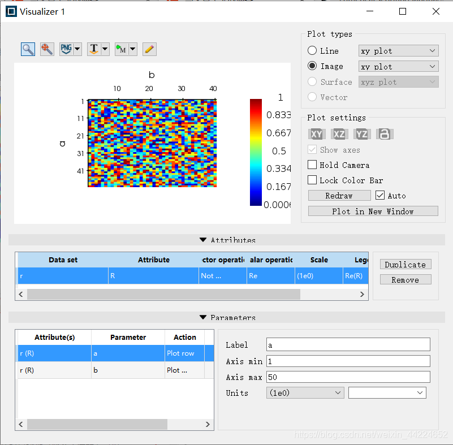The width and height of the screenshot is (453, 445).
Task: Click the Redraw button
Action: [339, 196]
